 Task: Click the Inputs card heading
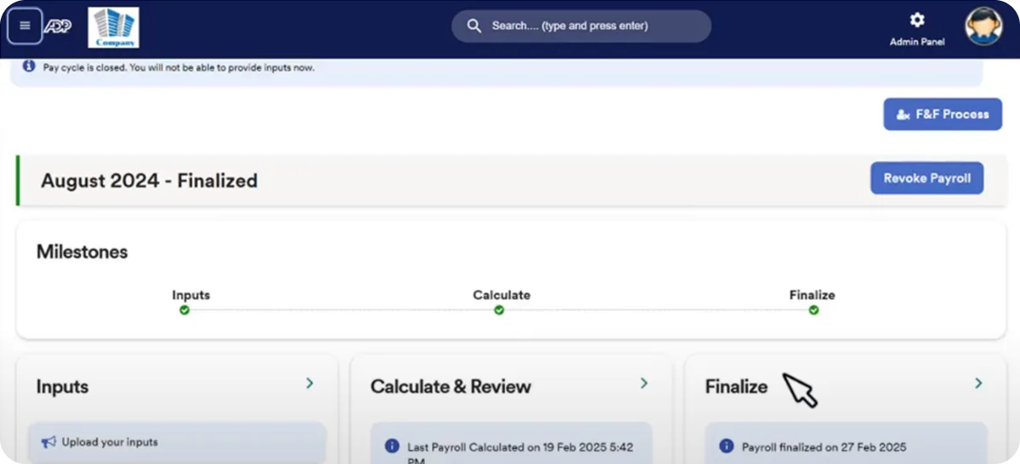coord(62,387)
